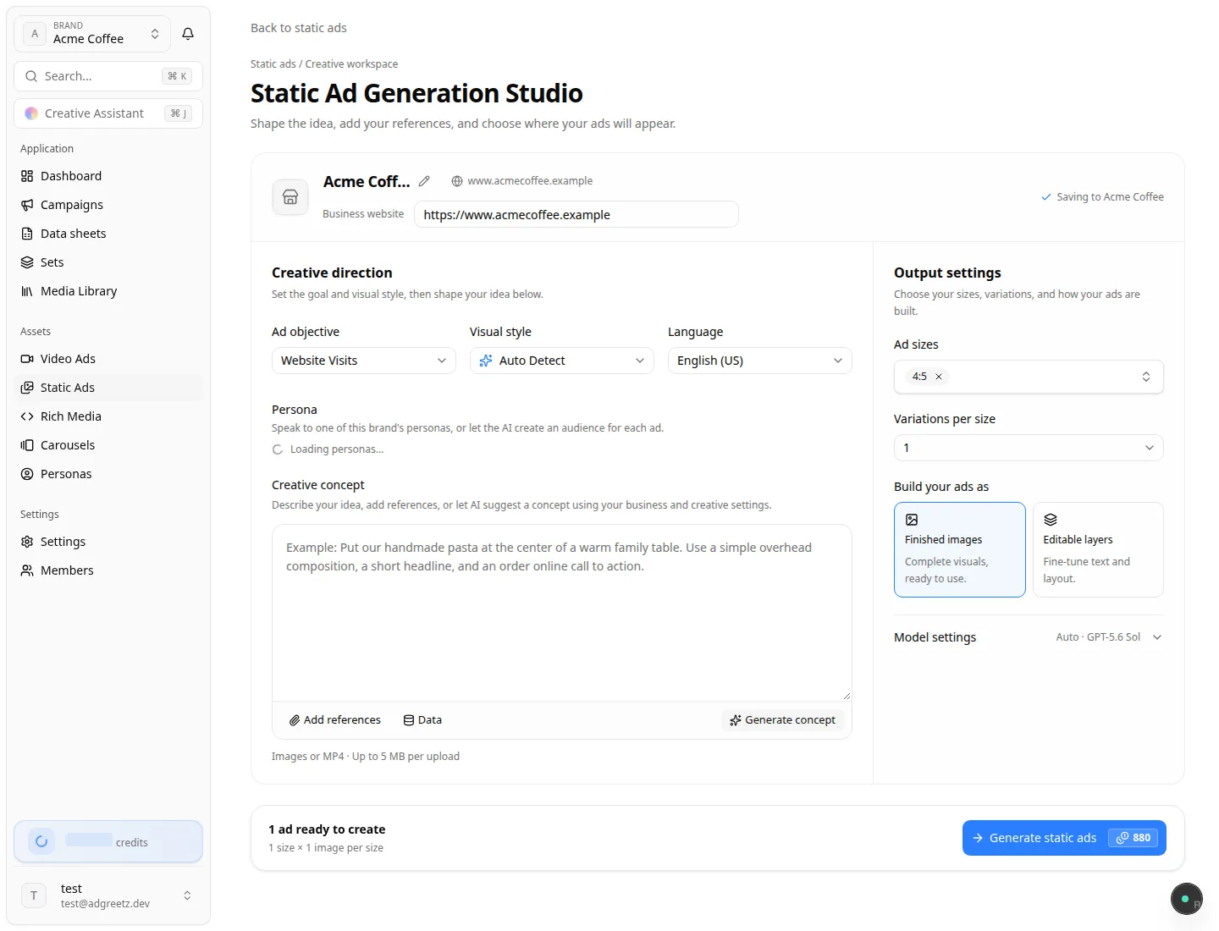Image resolution: width=1219 pixels, height=931 pixels.
Task: Click the Dashboard grid icon
Action: click(27, 176)
